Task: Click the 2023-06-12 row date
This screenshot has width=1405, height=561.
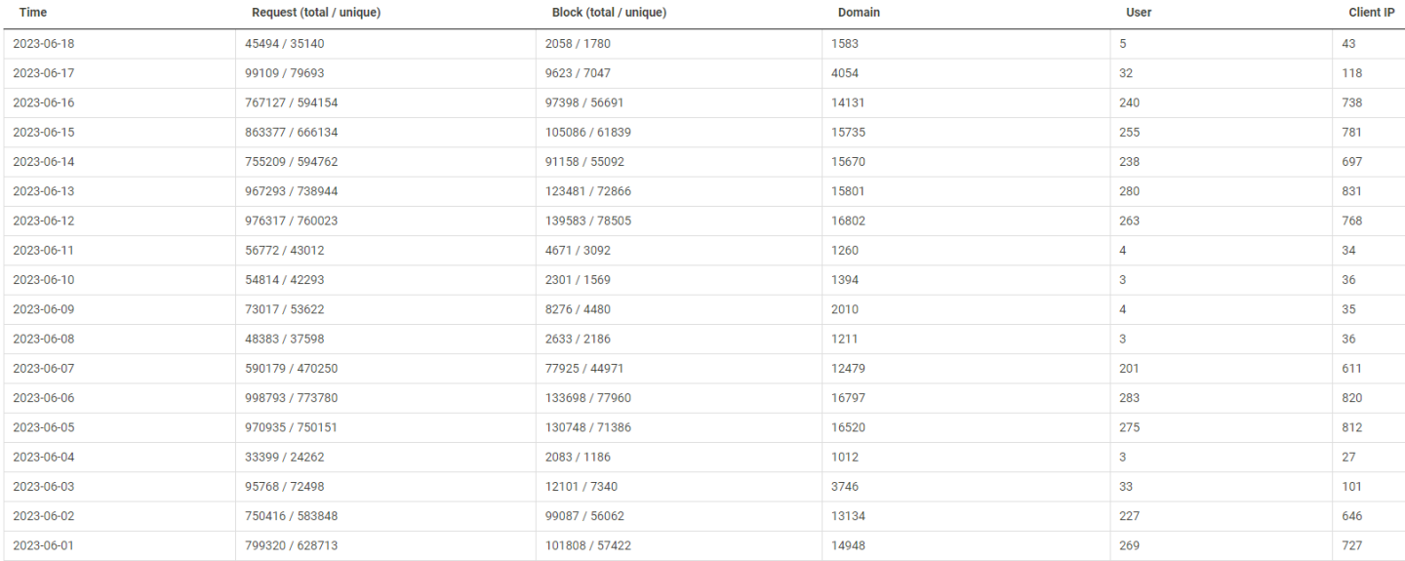Action: 43,221
